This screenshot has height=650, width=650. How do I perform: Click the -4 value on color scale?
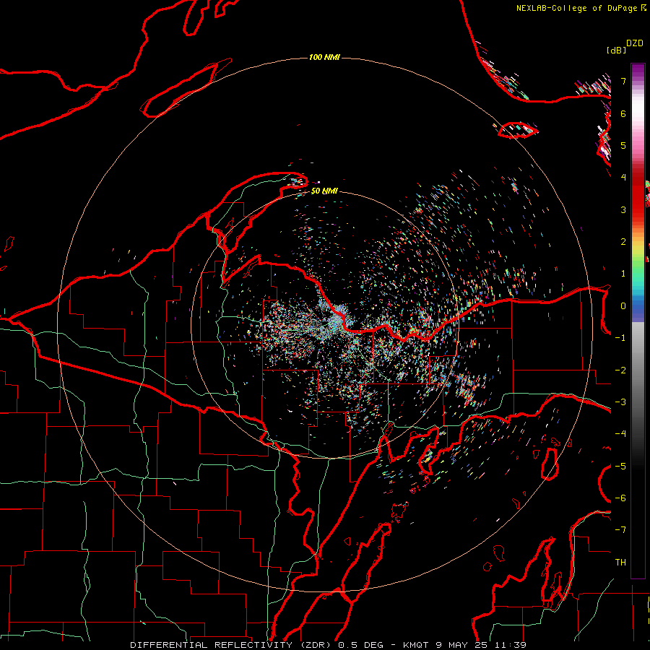tap(620, 434)
